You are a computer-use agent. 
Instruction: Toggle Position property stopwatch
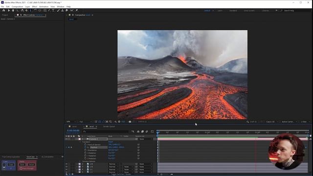[x=86, y=147]
